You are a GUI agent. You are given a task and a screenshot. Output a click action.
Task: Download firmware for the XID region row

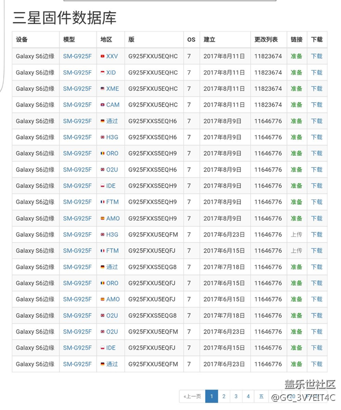pos(316,72)
